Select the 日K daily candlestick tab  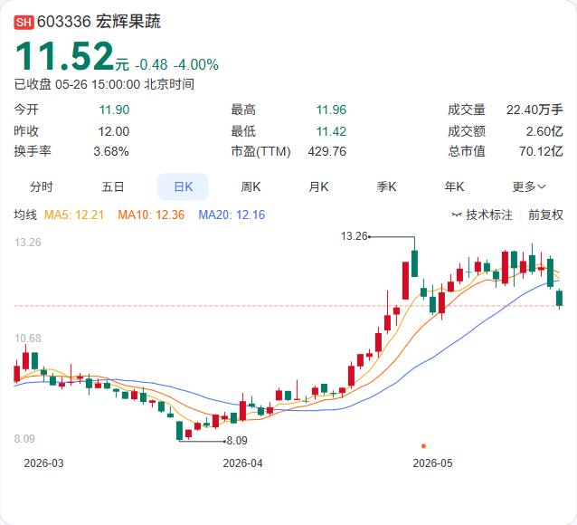point(183,186)
